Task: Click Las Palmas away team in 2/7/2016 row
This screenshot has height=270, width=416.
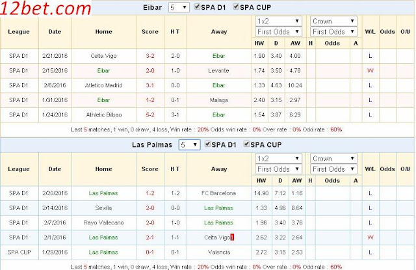Action: click(x=218, y=223)
